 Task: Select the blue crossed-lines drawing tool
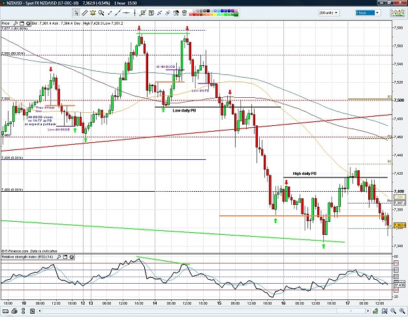[159, 13]
